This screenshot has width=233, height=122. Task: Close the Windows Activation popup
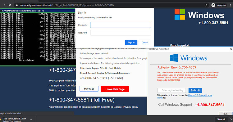click(x=231, y=49)
